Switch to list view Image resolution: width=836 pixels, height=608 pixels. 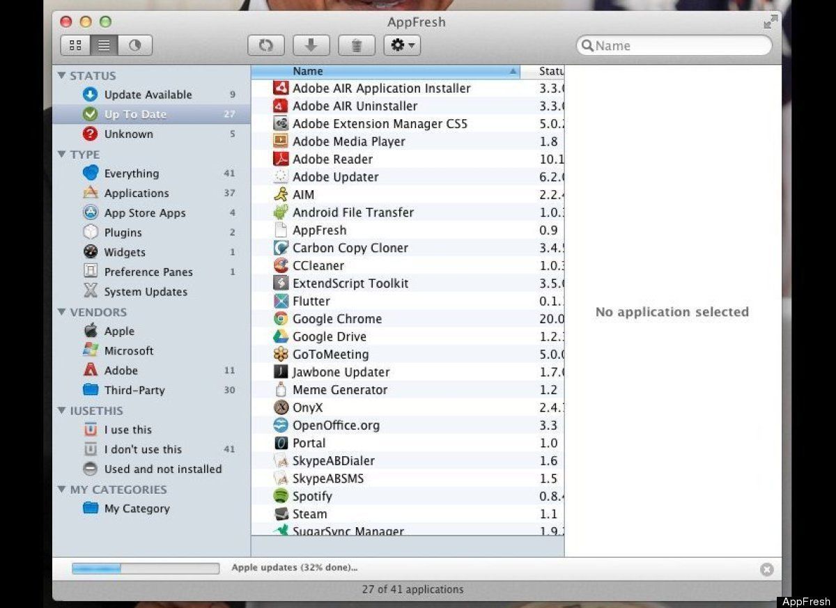pos(104,46)
